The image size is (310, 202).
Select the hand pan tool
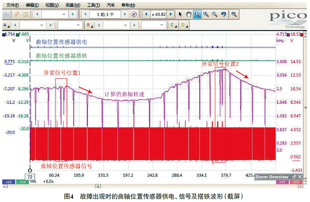189,14
